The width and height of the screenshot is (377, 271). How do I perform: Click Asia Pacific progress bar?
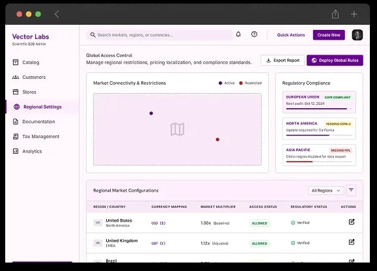[x=319, y=162]
